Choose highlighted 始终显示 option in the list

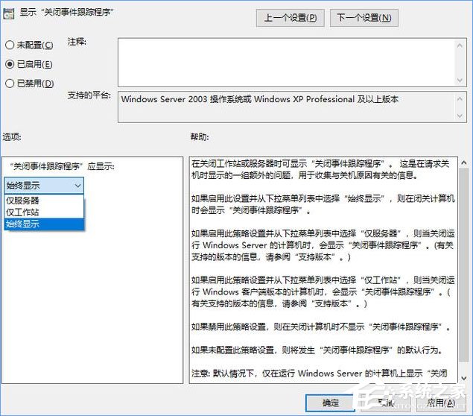point(44,224)
